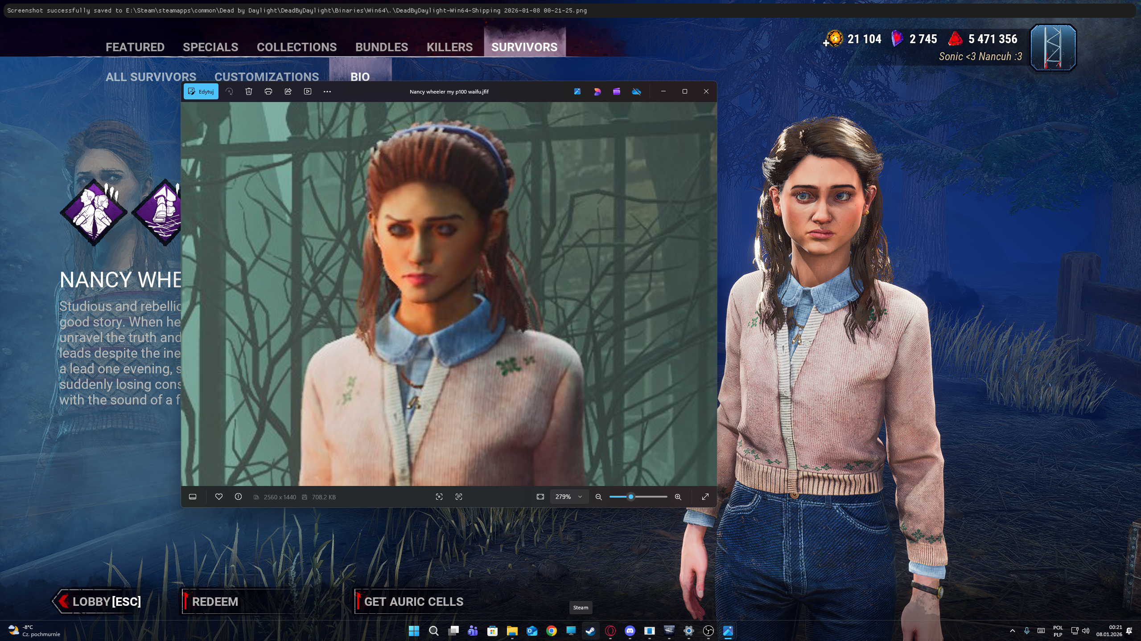Click the zoom out magnifier icon

click(x=599, y=497)
